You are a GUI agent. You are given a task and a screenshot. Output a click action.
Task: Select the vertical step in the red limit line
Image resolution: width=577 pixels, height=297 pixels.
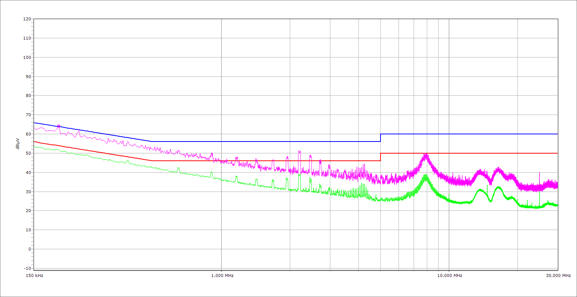pyautogui.click(x=381, y=157)
